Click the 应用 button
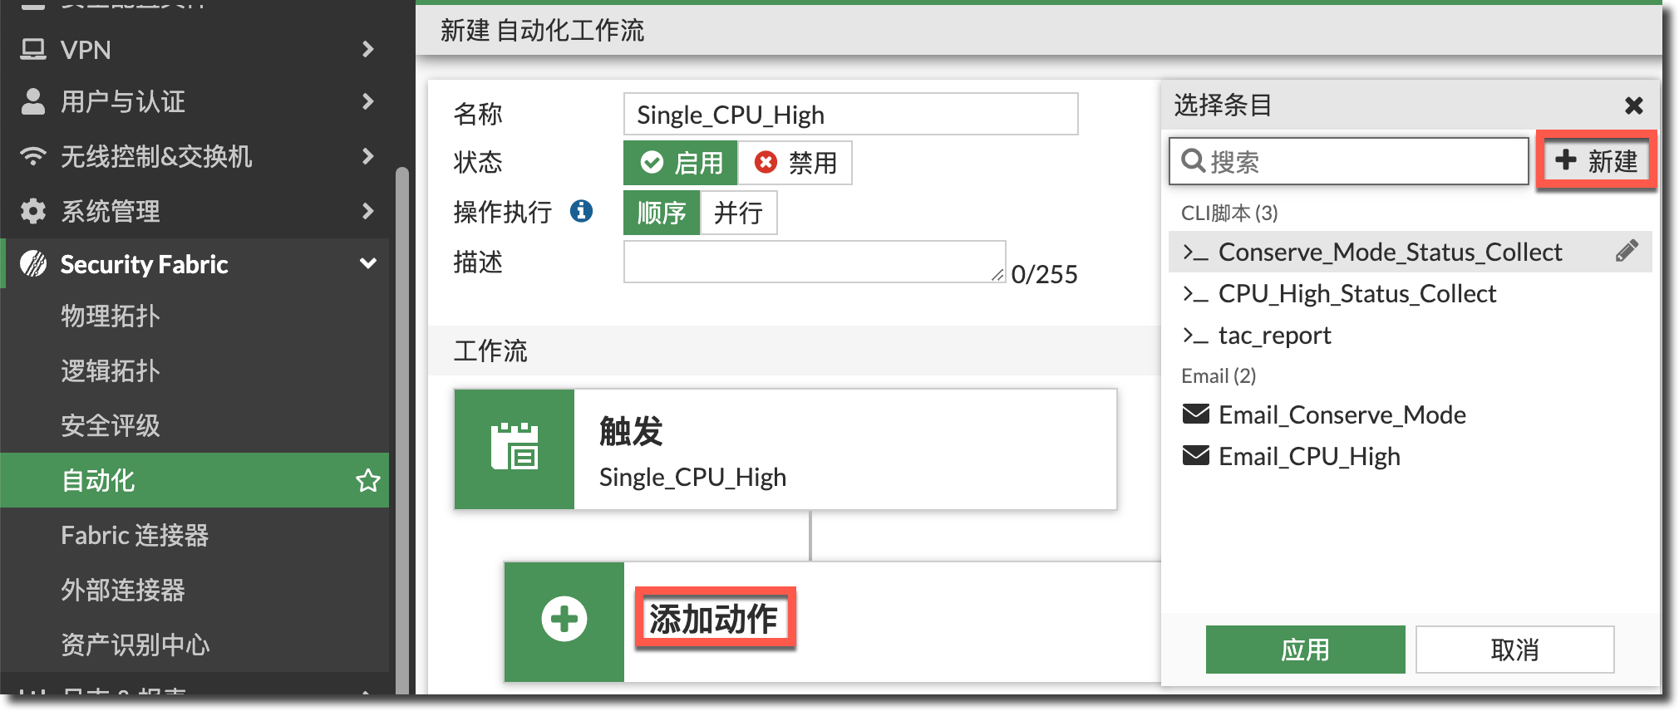The image size is (1679, 711). (x=1305, y=650)
